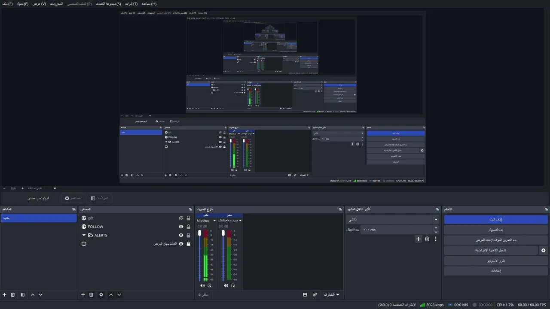Open desktop audio channel dropdown arrow
Screen dimensions: 550x309
click(x=240, y=221)
